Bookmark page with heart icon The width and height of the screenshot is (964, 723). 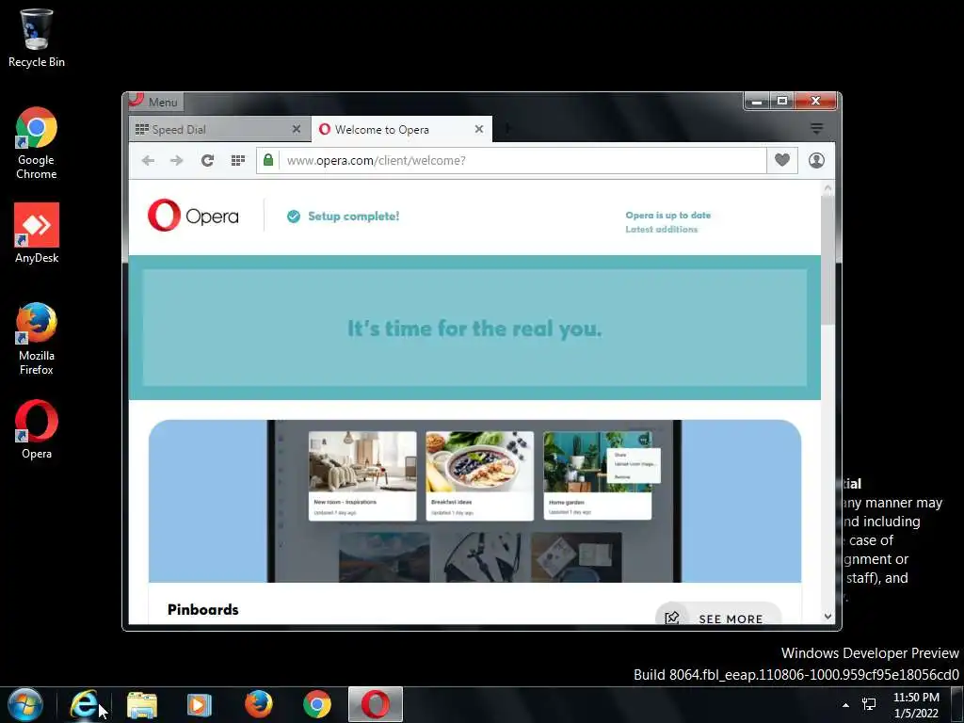tap(782, 160)
